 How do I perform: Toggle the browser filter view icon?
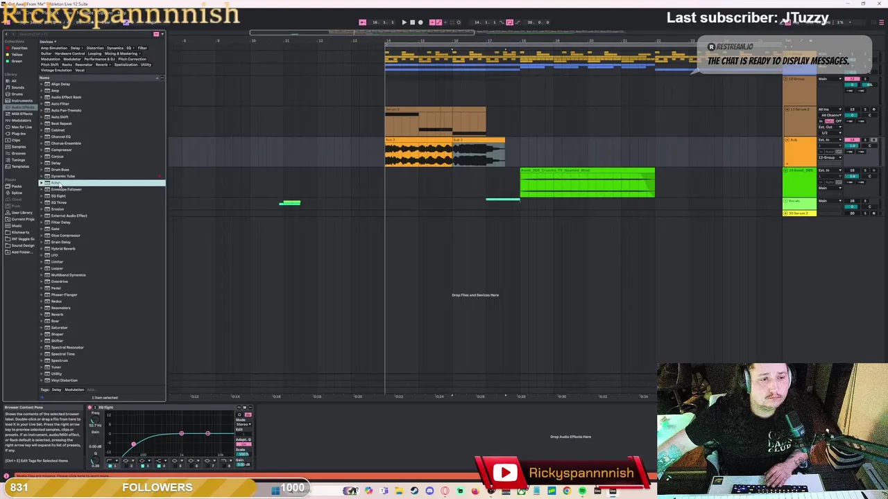point(156,34)
